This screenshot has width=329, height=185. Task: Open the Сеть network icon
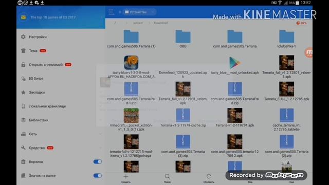point(23,134)
